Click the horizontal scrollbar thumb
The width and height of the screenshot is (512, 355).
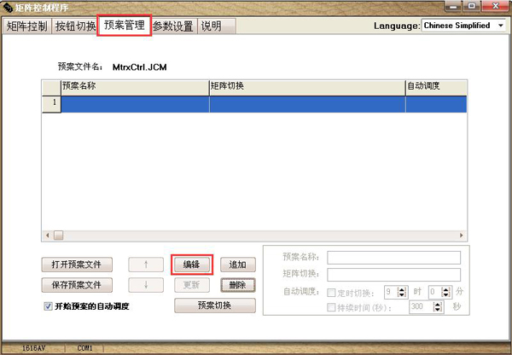point(58,236)
